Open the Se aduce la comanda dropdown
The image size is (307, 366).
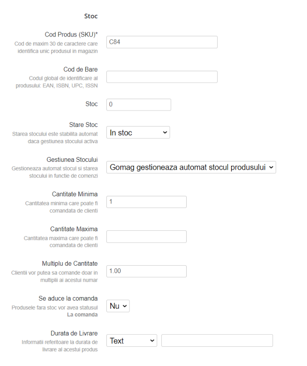tap(118, 306)
